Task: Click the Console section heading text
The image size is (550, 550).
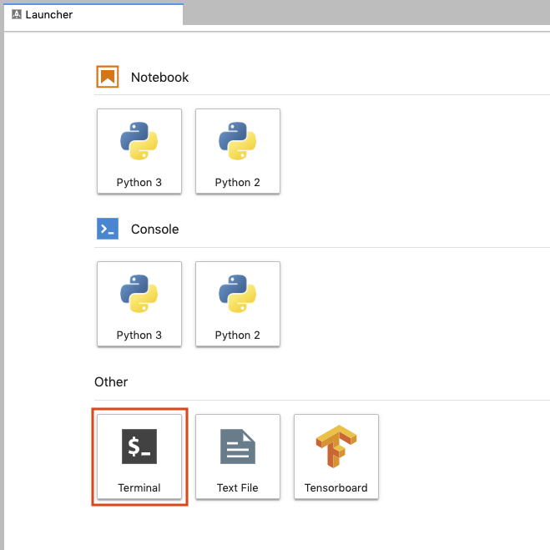Action: tap(154, 229)
